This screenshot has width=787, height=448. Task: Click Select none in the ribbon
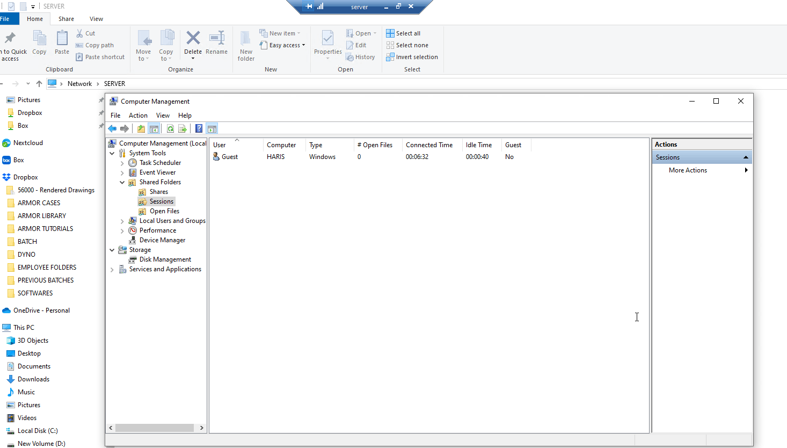(x=407, y=45)
